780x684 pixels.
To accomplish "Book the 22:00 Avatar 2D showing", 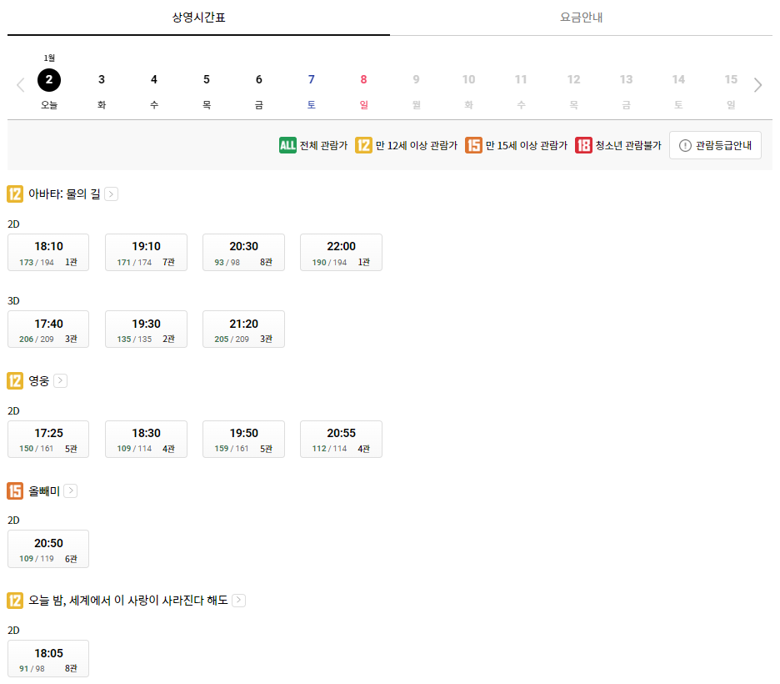I will 341,252.
